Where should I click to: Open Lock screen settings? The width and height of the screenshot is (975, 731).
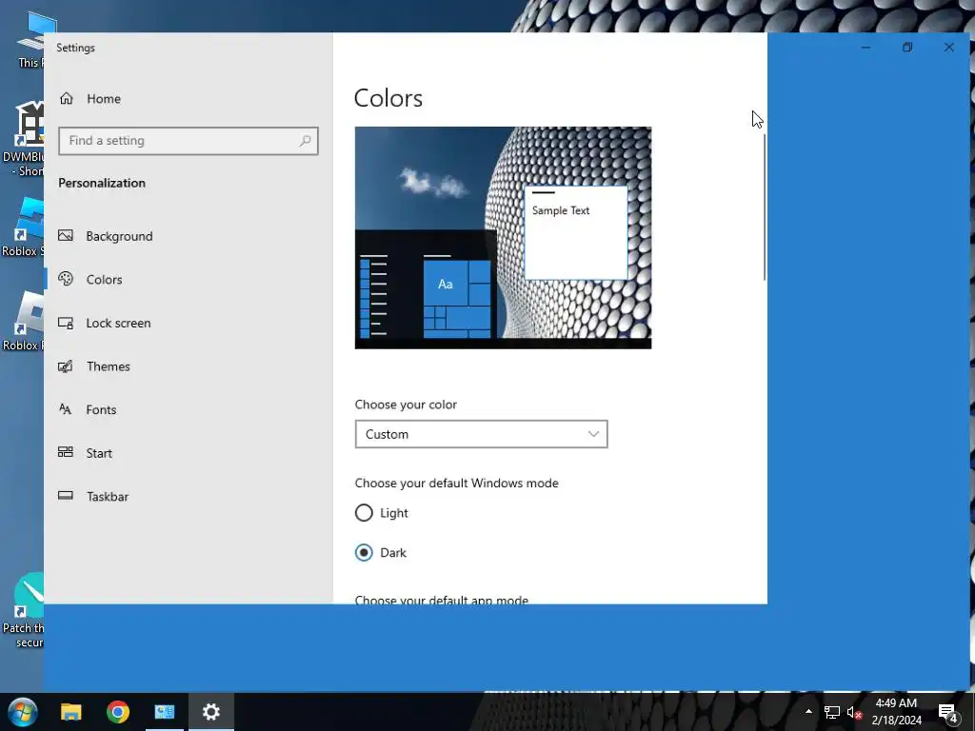click(x=188, y=324)
